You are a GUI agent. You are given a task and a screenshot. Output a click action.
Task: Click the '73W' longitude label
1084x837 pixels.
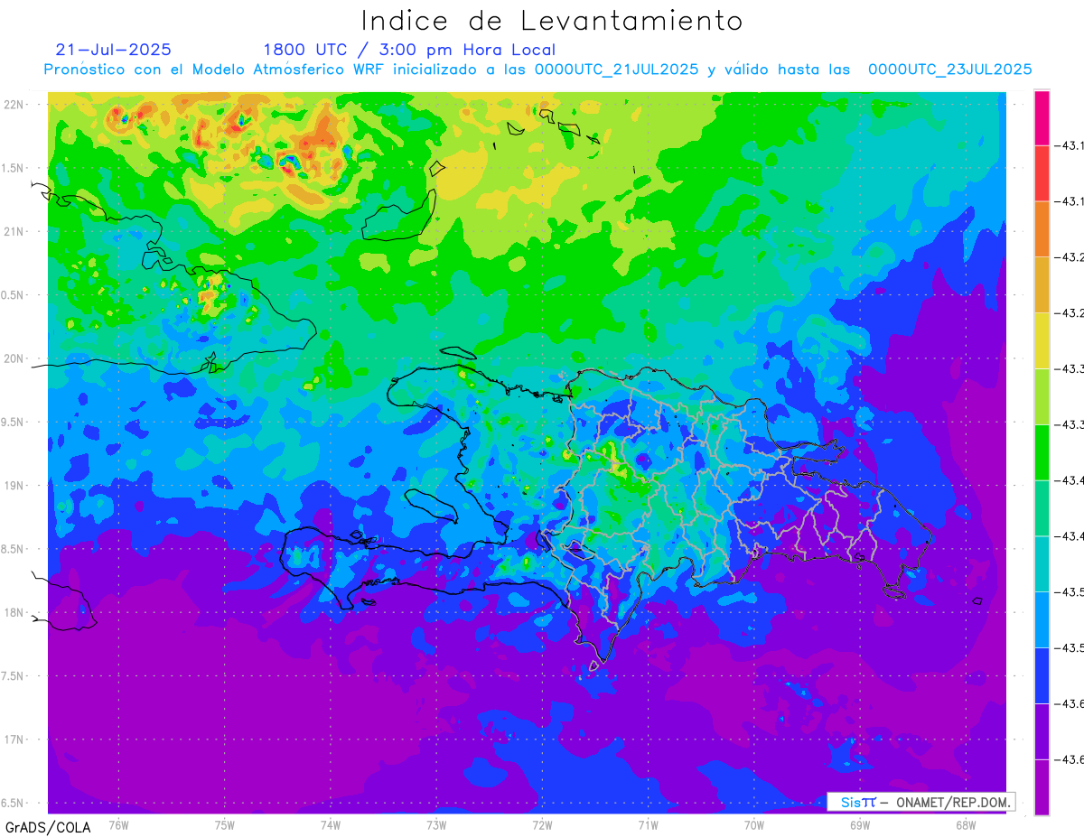[x=436, y=825]
